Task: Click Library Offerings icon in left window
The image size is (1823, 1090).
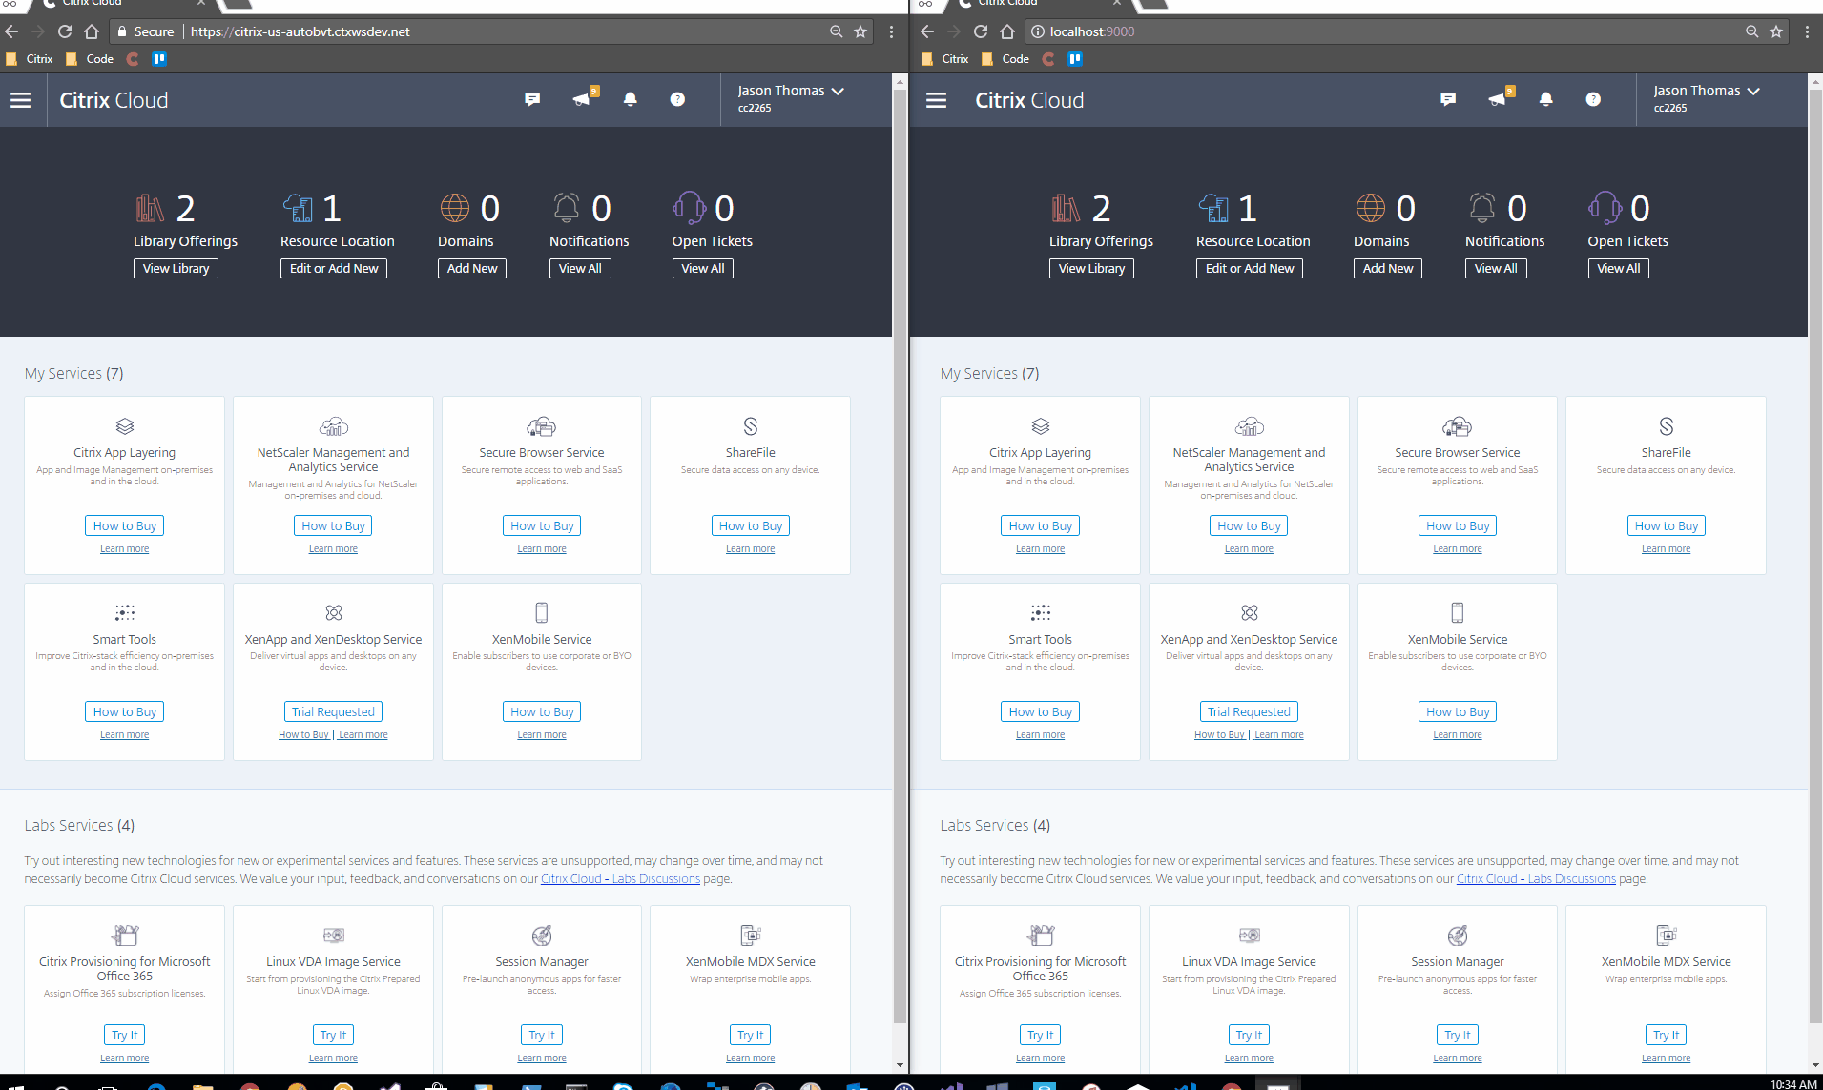Action: point(150,207)
